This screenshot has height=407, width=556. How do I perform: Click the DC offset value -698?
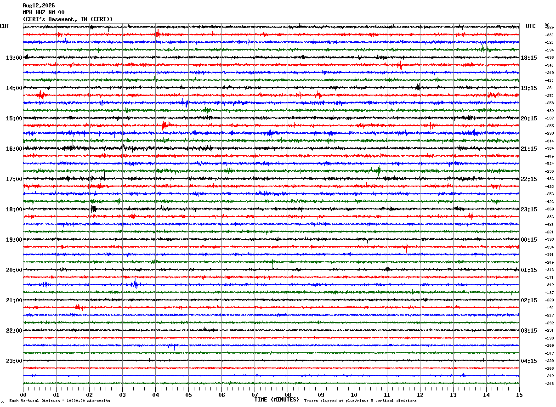[x=549, y=58]
